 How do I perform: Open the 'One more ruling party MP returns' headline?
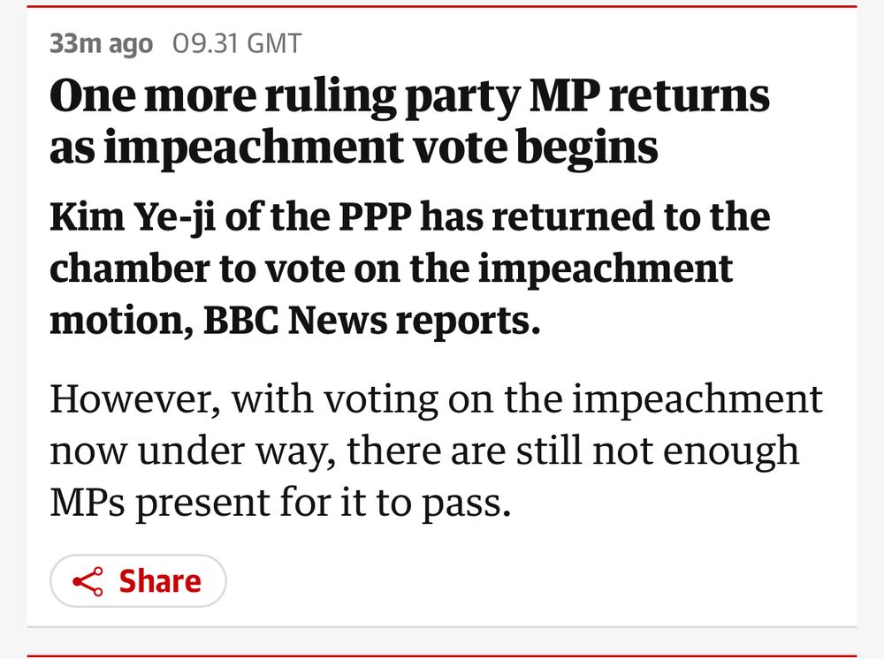(x=410, y=97)
